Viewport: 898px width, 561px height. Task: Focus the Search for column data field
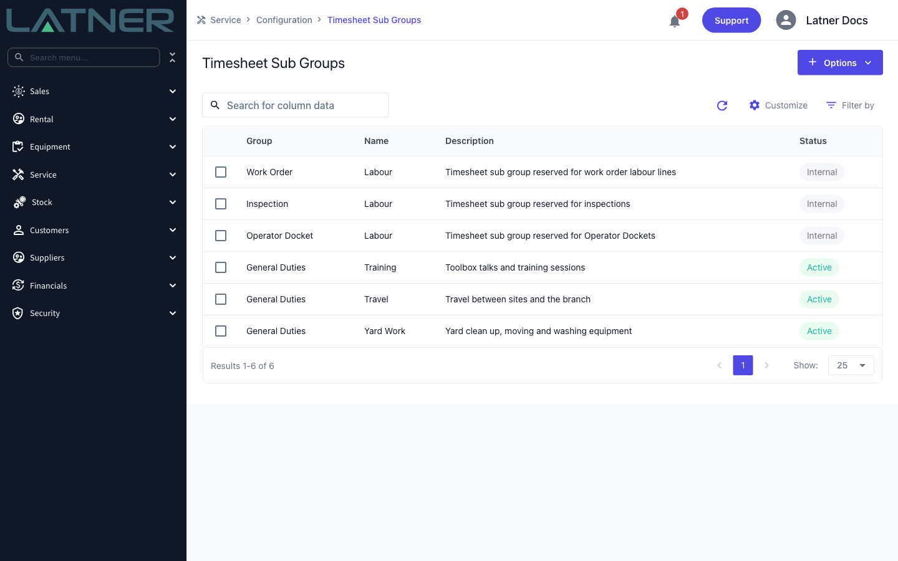click(x=296, y=105)
